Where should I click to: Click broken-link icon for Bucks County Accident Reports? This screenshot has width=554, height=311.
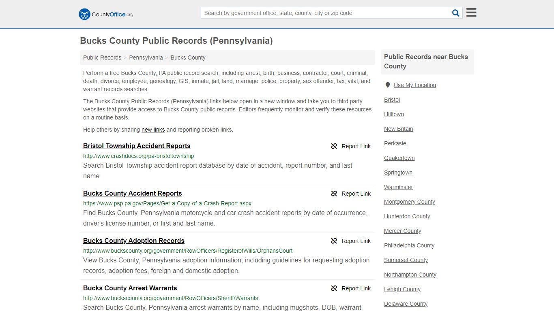click(334, 194)
